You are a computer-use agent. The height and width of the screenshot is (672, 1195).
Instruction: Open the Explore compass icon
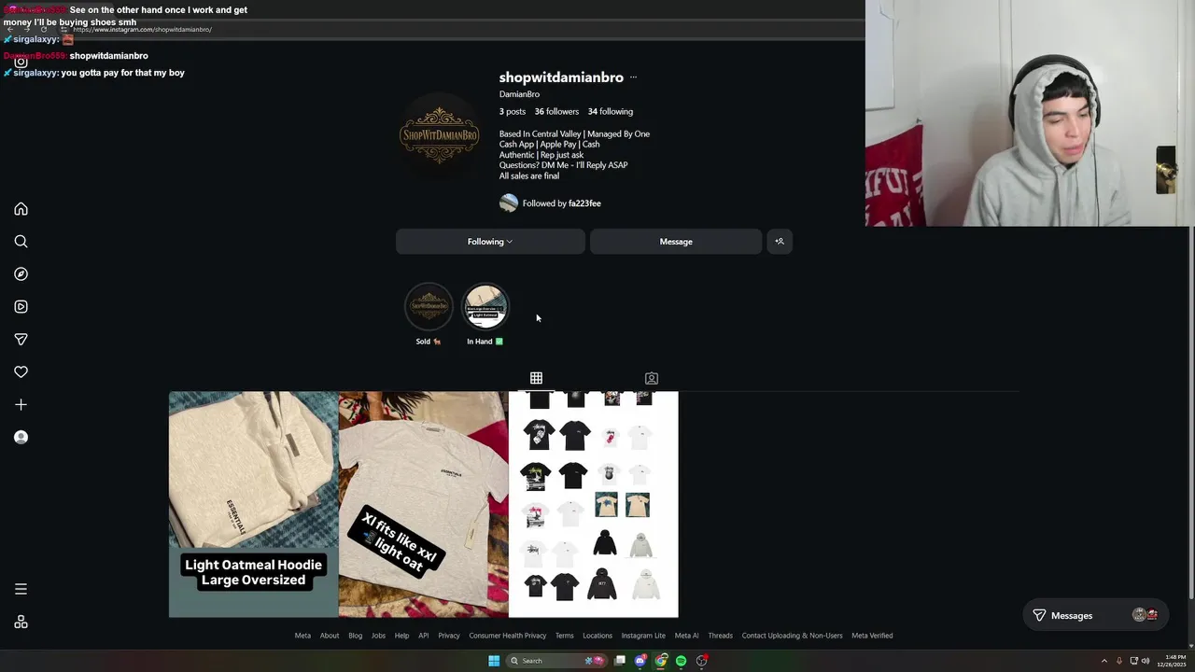pos(21,274)
